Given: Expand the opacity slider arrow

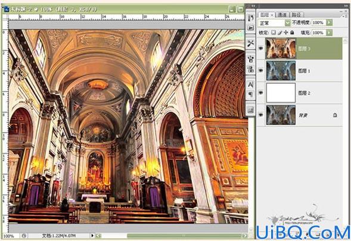Looking at the screenshot, I should pyautogui.click(x=329, y=23).
